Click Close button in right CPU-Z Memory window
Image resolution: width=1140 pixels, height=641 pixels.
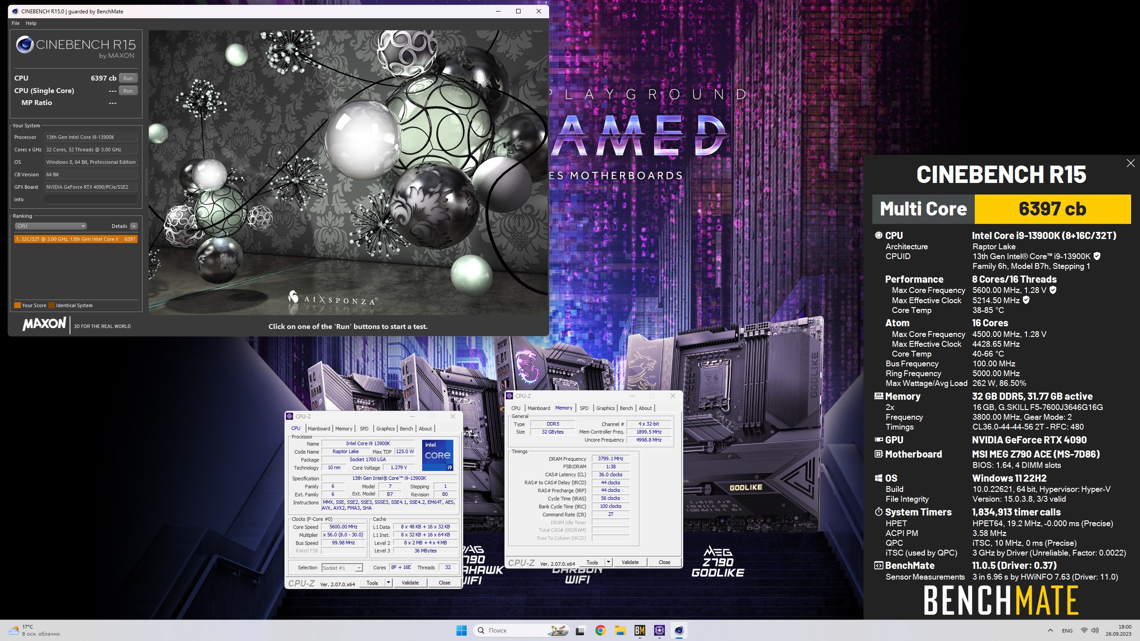pos(664,563)
